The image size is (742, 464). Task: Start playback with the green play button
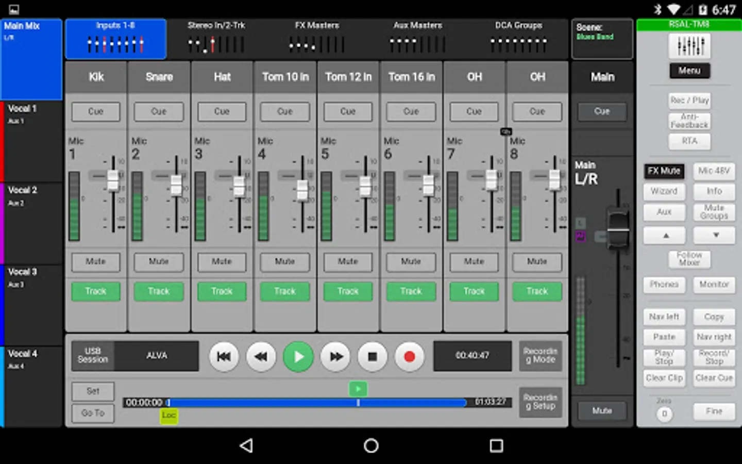pos(298,356)
